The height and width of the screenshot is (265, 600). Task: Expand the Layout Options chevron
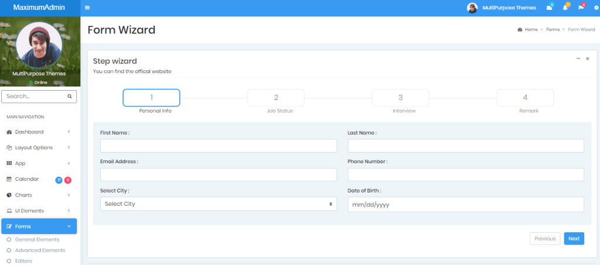click(69, 147)
